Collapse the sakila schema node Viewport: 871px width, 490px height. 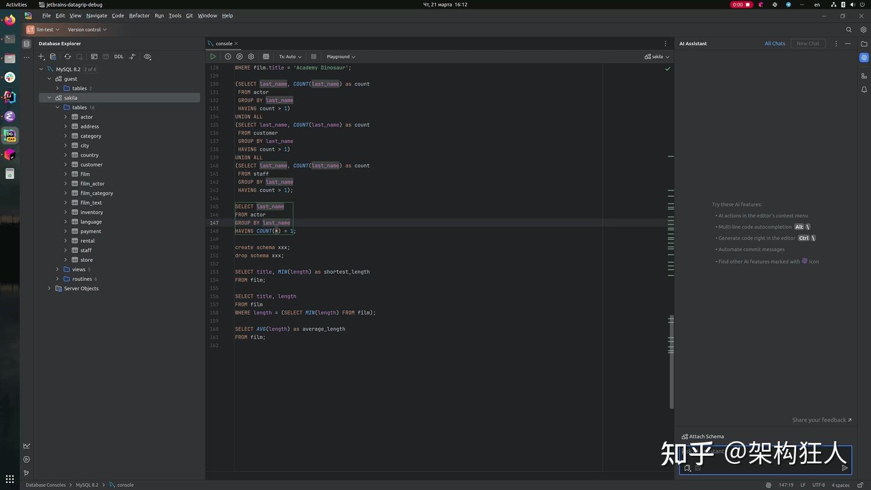tap(49, 98)
